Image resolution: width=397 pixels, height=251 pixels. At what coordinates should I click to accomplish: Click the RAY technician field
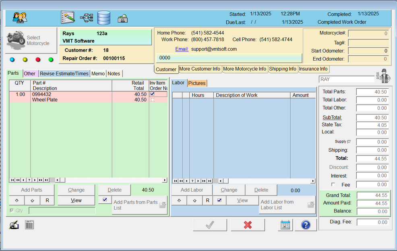347,79
